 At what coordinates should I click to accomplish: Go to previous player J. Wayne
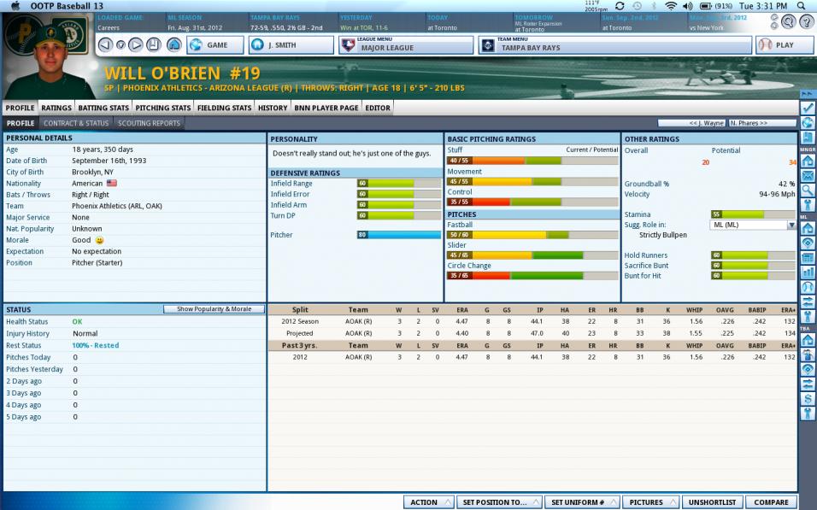692,123
